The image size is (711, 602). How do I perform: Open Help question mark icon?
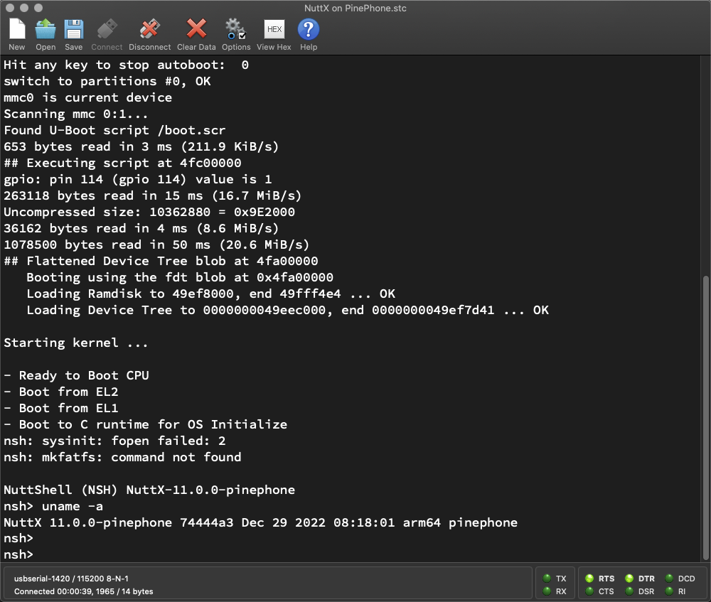tap(308, 30)
